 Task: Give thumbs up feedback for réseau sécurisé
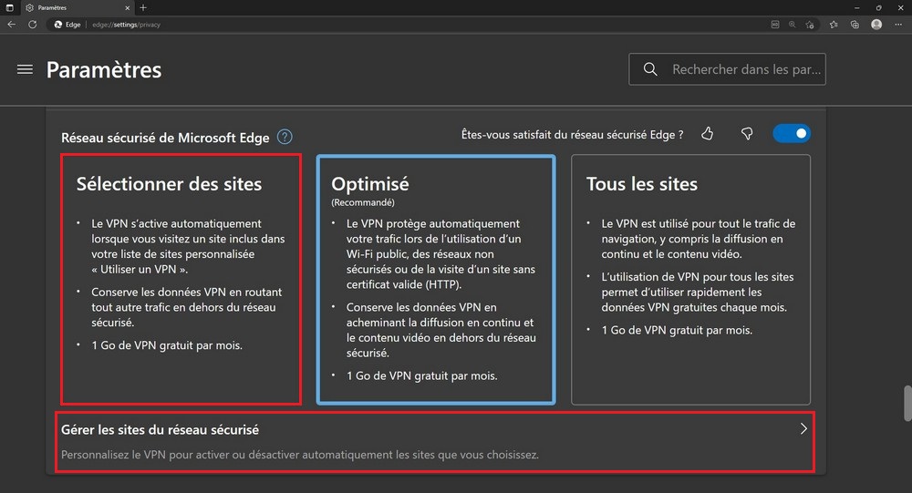click(708, 134)
